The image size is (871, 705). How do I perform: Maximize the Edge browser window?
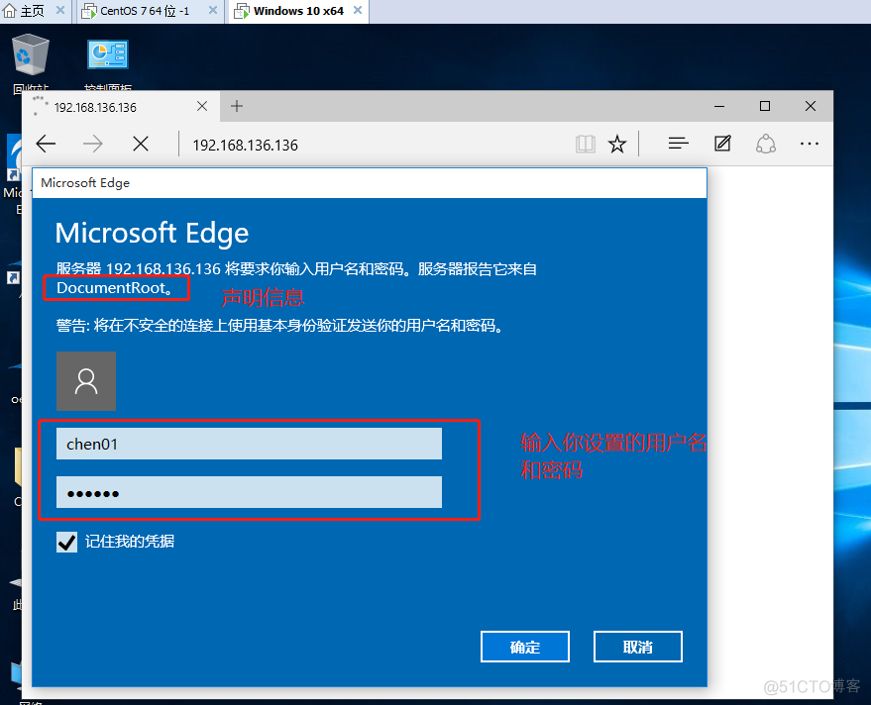coord(765,106)
